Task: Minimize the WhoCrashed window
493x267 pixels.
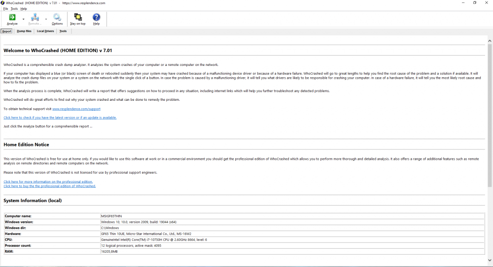Action: pyautogui.click(x=463, y=3)
